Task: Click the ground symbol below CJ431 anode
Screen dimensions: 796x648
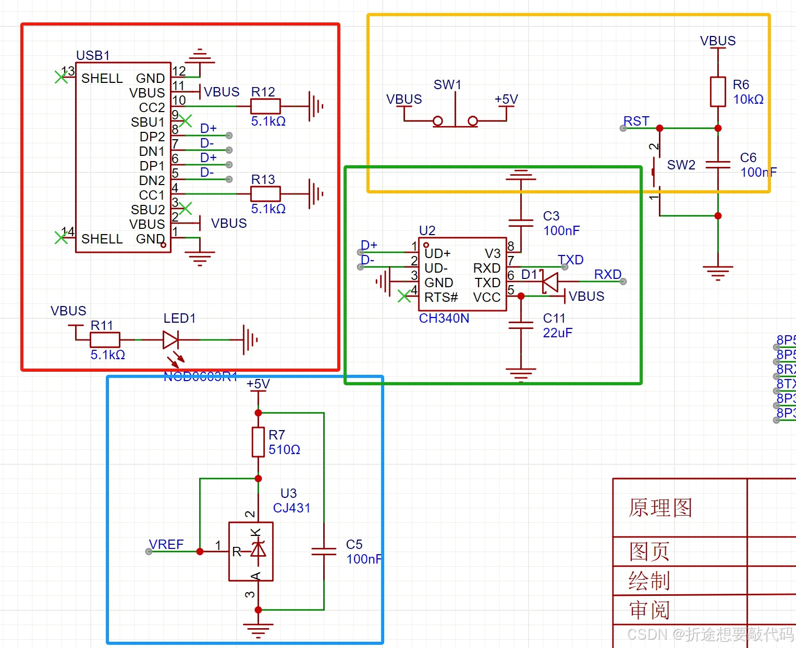Action: (x=258, y=631)
